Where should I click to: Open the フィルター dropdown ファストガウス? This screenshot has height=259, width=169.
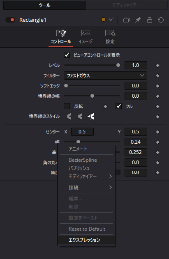[x=105, y=76]
